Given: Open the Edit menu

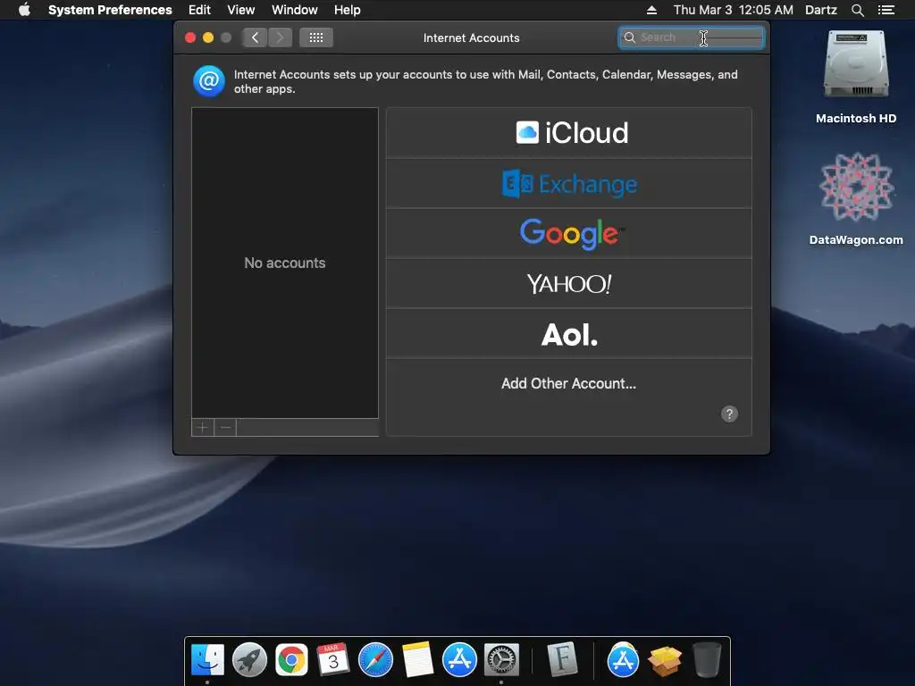Looking at the screenshot, I should [x=199, y=10].
